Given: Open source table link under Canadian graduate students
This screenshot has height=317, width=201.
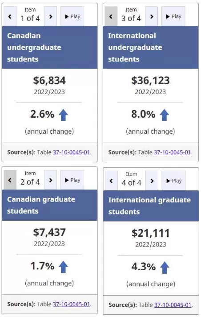Looking at the screenshot, I should tap(71, 304).
